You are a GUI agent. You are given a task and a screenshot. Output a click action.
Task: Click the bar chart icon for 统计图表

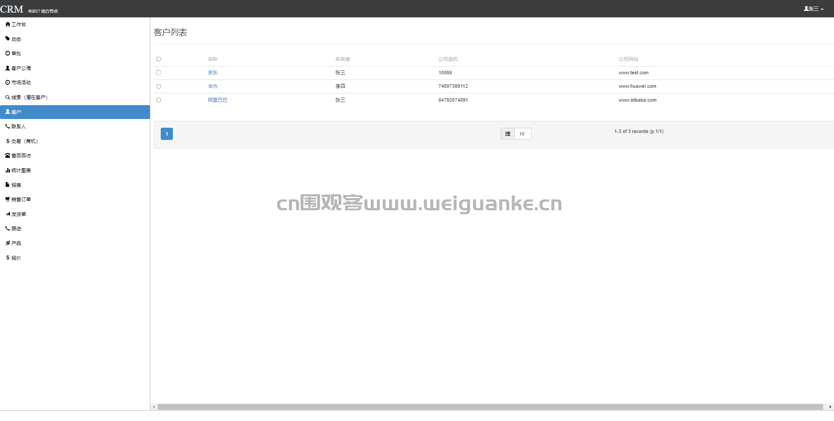click(x=7, y=170)
